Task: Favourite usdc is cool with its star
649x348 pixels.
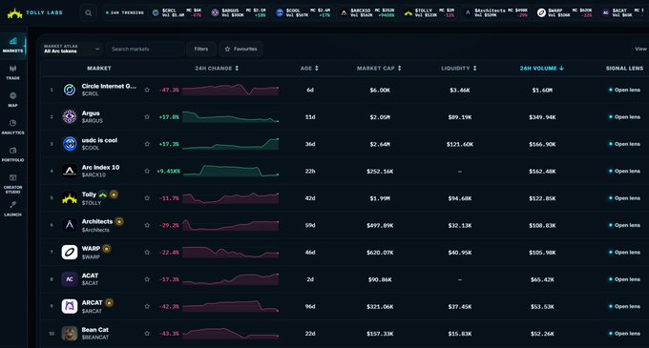Action: coord(147,144)
